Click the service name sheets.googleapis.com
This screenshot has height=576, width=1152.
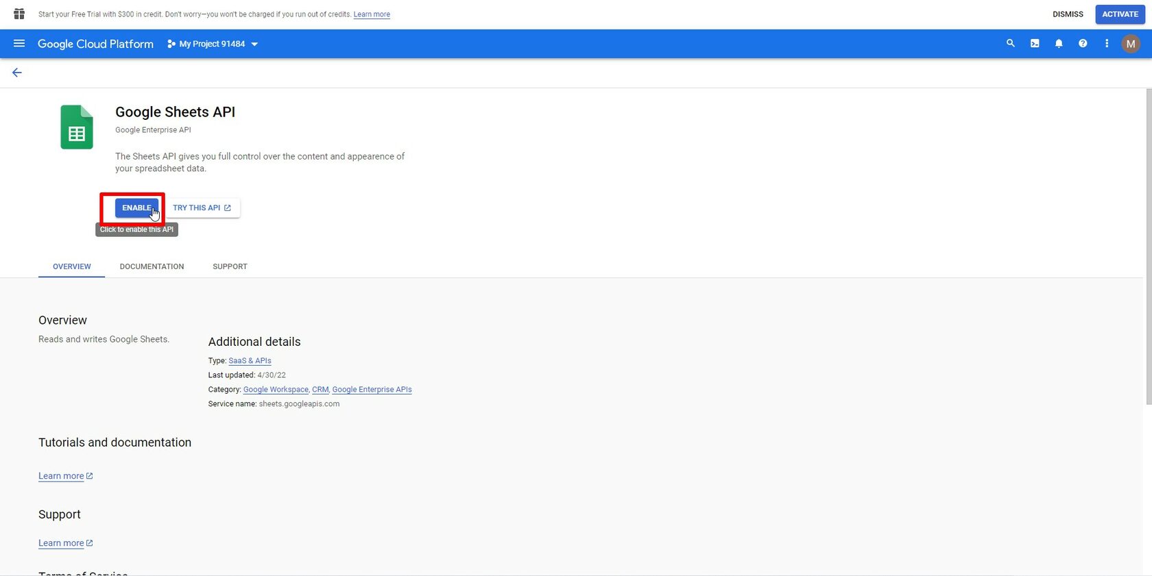[299, 404]
